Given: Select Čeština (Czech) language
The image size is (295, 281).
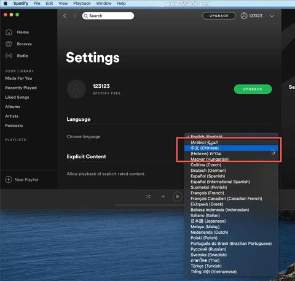Looking at the screenshot, I should (x=231, y=165).
